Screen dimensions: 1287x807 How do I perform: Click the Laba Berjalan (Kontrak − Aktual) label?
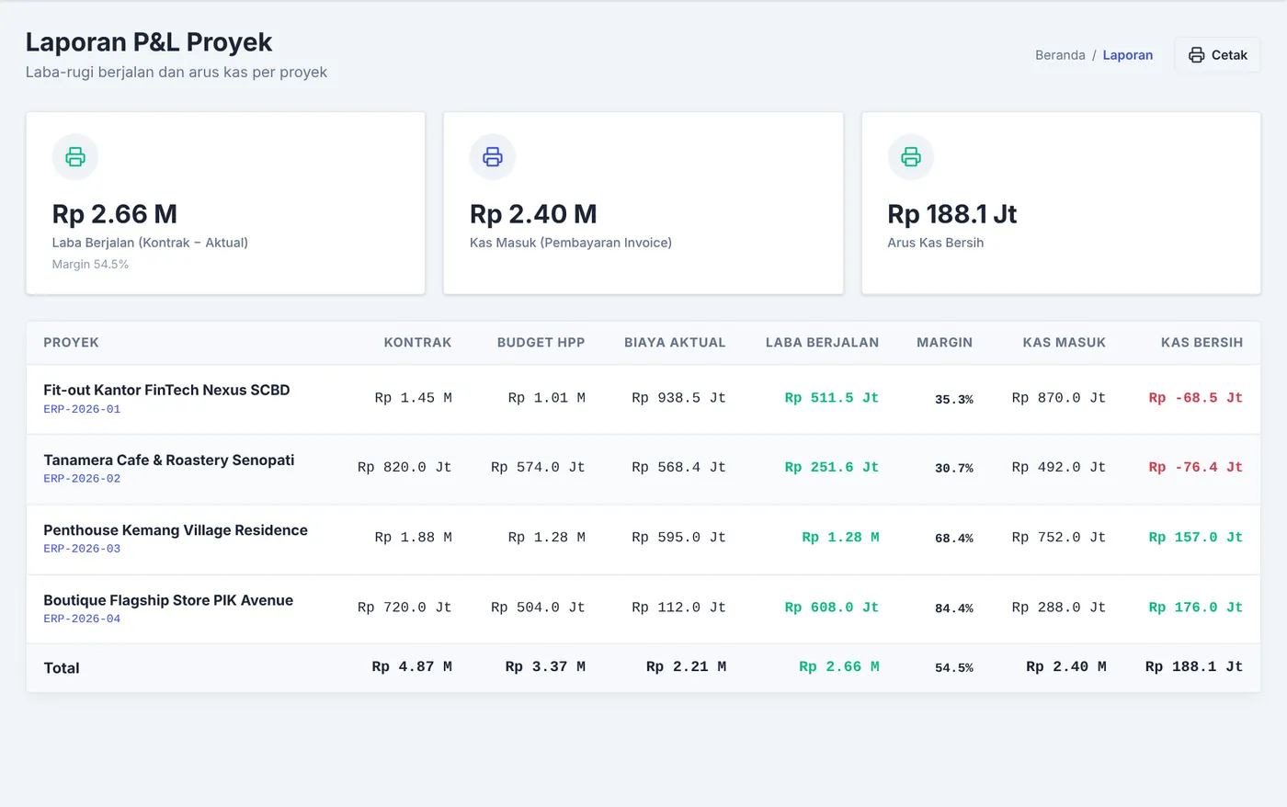[150, 243]
